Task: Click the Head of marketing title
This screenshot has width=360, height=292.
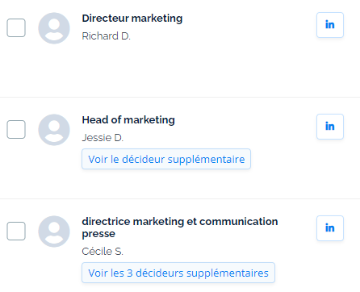Action: (x=128, y=120)
